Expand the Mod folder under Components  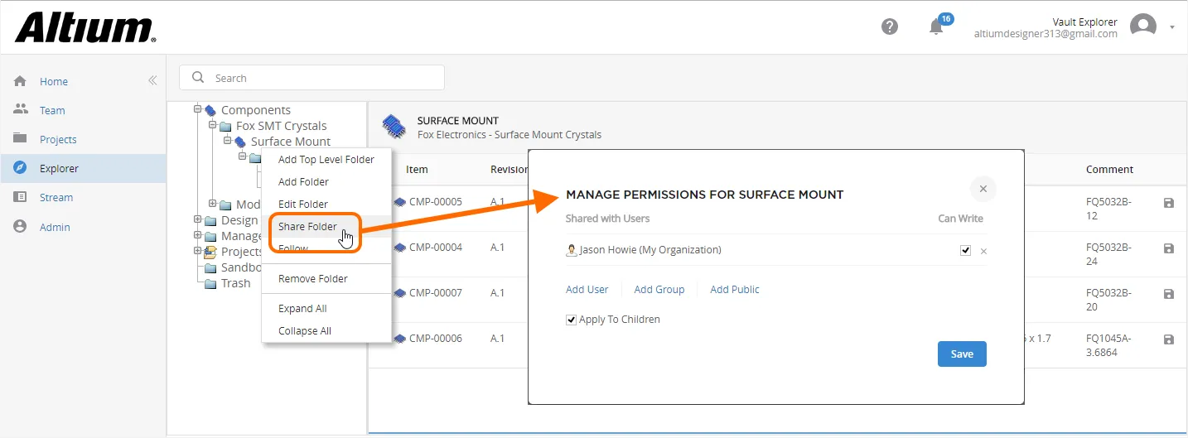[213, 204]
